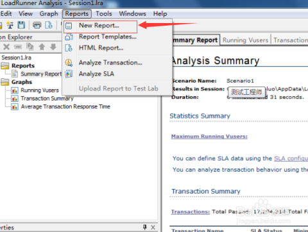The height and width of the screenshot is (232, 308).
Task: Open the Edit menu
Action: click(6, 13)
